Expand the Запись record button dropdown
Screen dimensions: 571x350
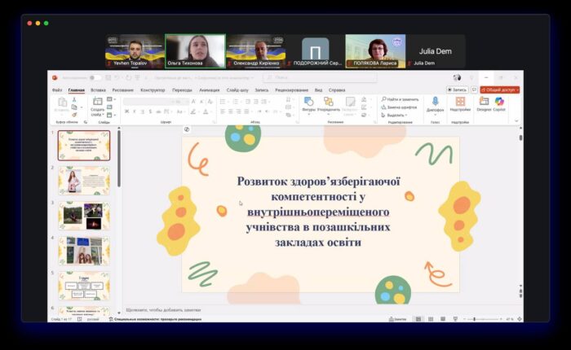click(459, 90)
